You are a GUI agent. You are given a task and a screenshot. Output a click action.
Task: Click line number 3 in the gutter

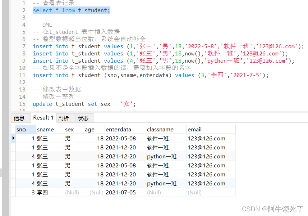pyautogui.click(x=24, y=18)
